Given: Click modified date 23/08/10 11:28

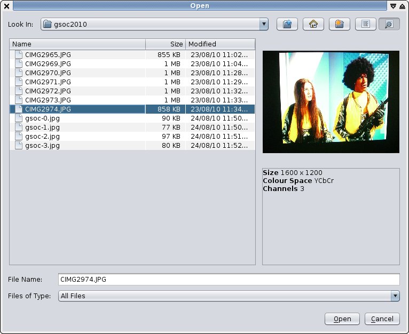Looking at the screenshot, I should tap(219, 73).
